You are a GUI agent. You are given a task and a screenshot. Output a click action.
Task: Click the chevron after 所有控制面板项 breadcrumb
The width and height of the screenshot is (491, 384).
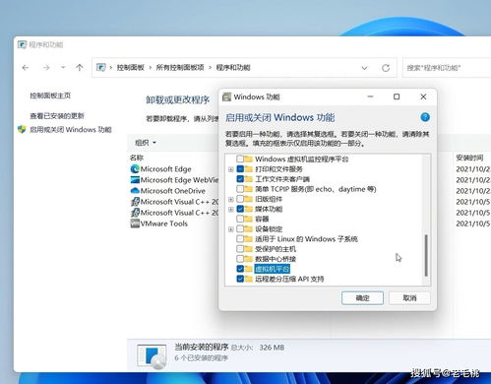pos(210,68)
